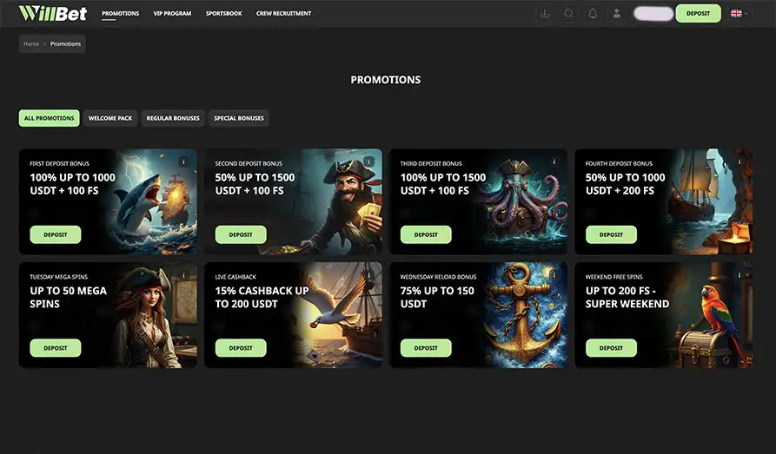Open the VIP Program nav item
This screenshot has height=454, width=776.
point(172,13)
